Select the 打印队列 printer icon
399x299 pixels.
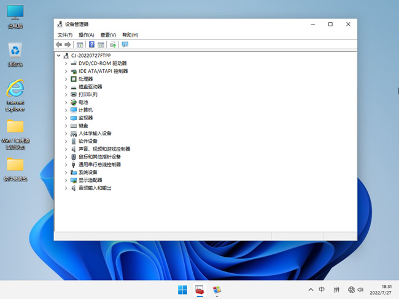click(74, 94)
